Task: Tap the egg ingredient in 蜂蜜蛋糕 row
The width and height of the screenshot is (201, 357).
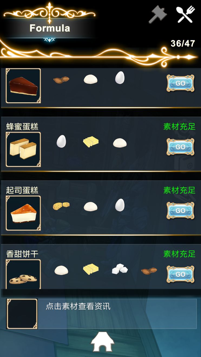Action: click(61, 141)
